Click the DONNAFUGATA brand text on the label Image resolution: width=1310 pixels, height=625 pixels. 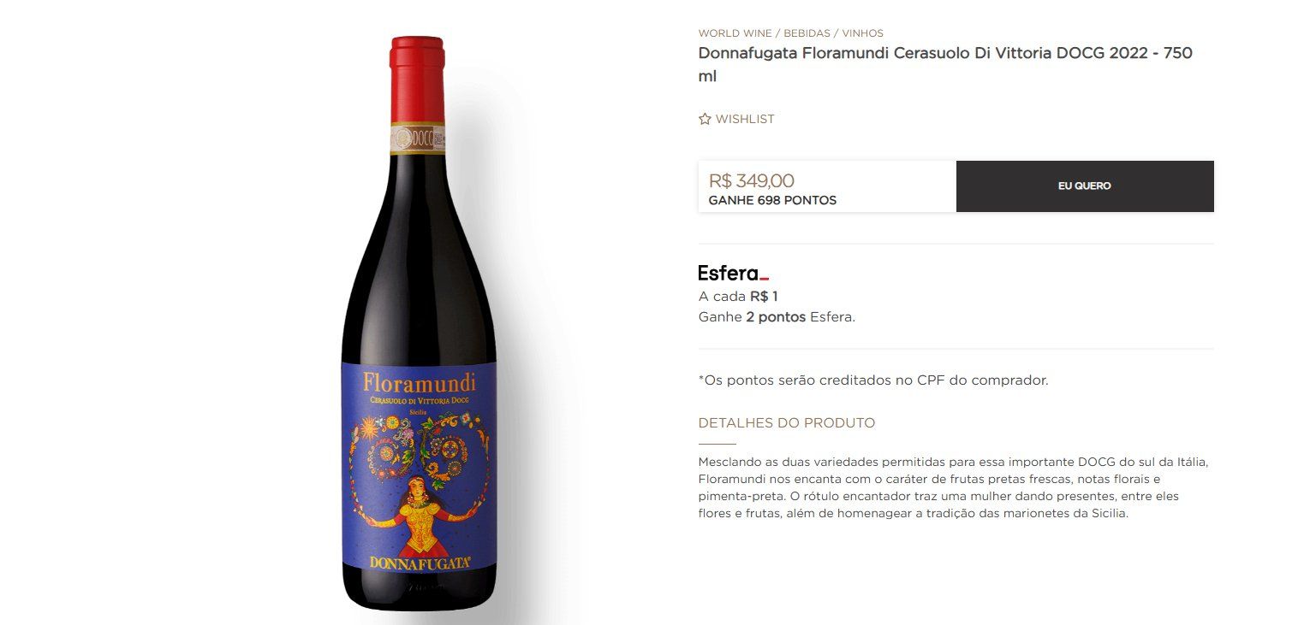(x=418, y=562)
